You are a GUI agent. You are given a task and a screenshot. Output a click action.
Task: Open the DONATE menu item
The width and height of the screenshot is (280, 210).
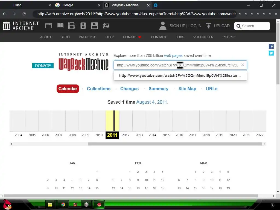[132, 37]
